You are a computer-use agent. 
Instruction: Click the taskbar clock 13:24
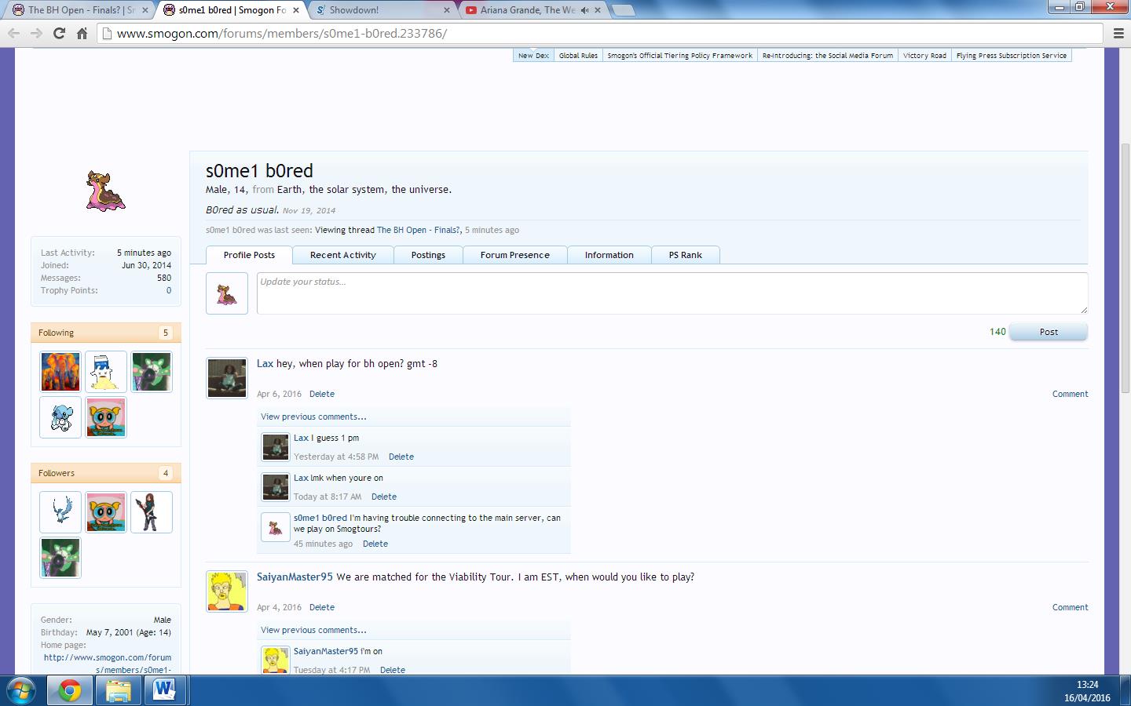[1087, 685]
